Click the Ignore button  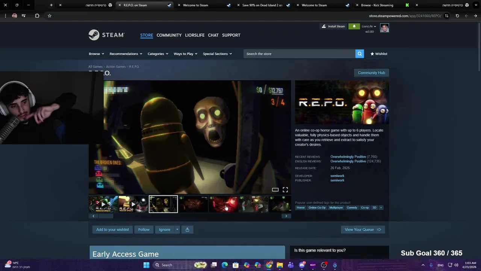[165, 230]
